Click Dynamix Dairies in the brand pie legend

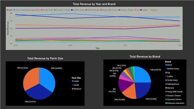(x=173, y=99)
